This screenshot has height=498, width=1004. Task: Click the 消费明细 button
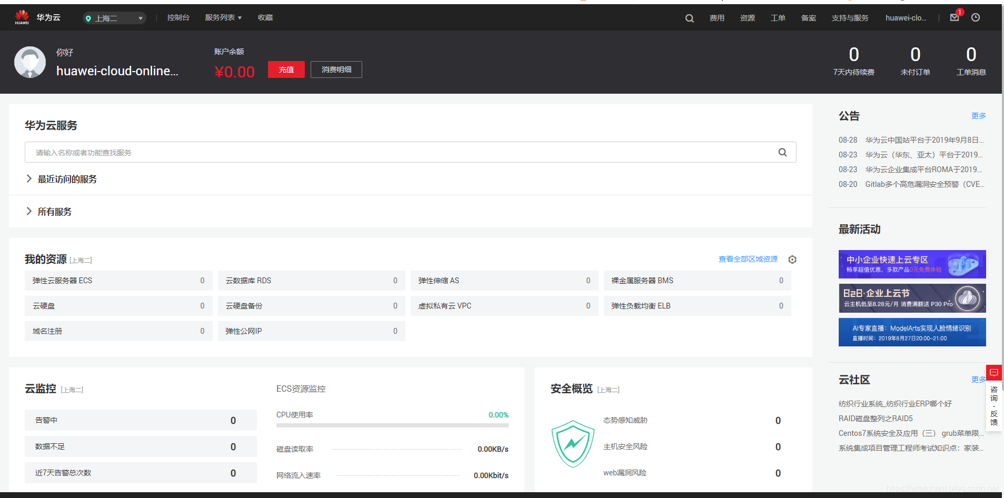(336, 69)
